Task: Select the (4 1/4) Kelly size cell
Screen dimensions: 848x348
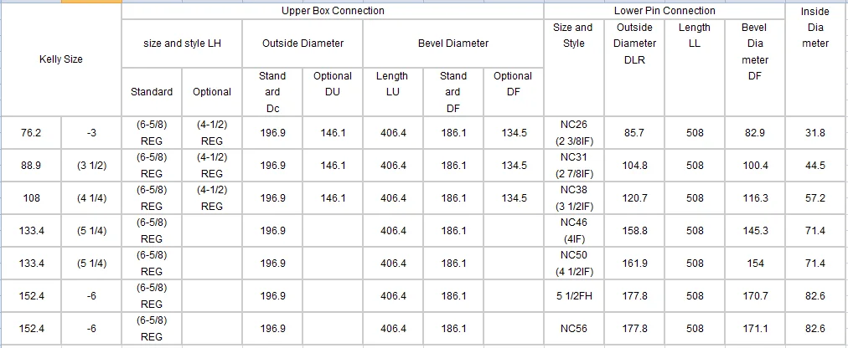Action: [91, 197]
